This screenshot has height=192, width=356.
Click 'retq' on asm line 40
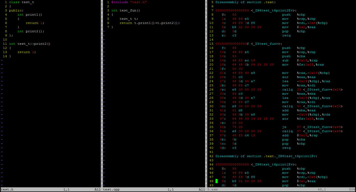[286, 148]
